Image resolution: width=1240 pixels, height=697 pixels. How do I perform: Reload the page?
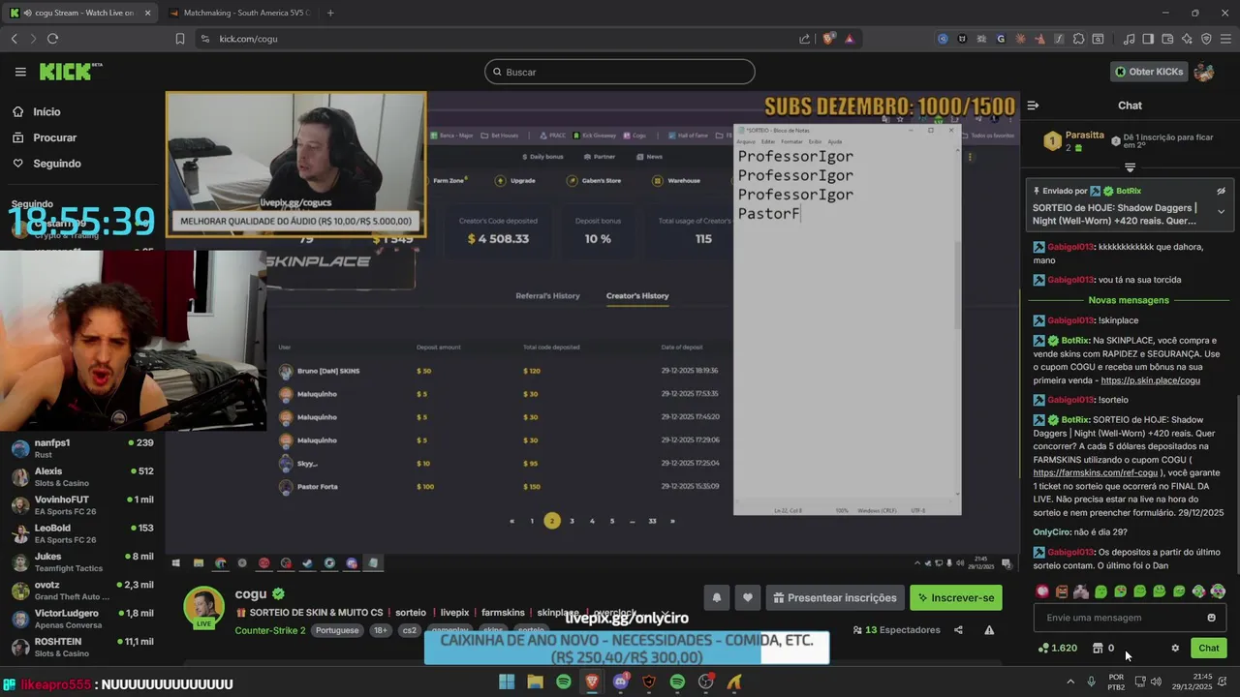click(52, 39)
